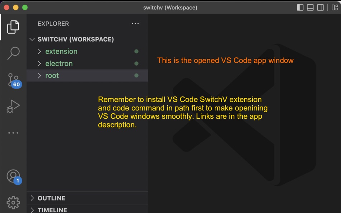Toggle secondary side bar layout icon

coord(320,8)
